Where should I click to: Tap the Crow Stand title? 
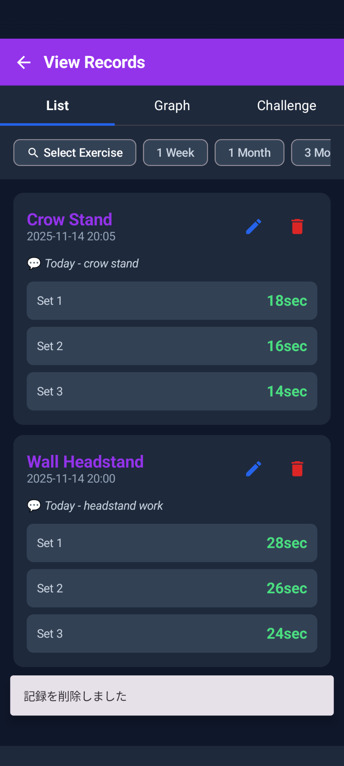70,219
